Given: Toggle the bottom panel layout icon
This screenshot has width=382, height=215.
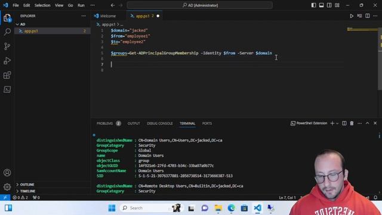Looking at the screenshot, I should pos(321,5).
